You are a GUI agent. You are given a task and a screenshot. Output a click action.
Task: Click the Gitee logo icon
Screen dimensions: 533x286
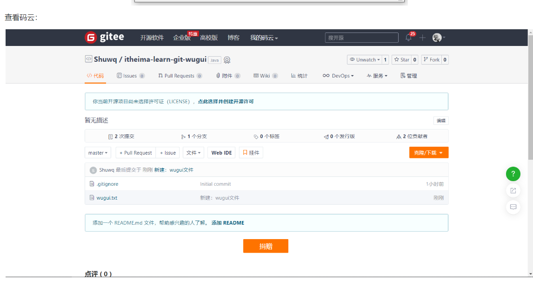[x=91, y=37]
